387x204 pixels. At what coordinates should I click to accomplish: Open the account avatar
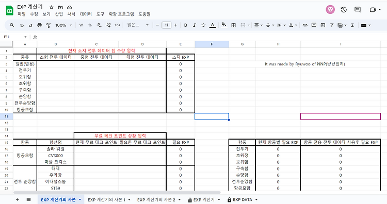(330, 10)
